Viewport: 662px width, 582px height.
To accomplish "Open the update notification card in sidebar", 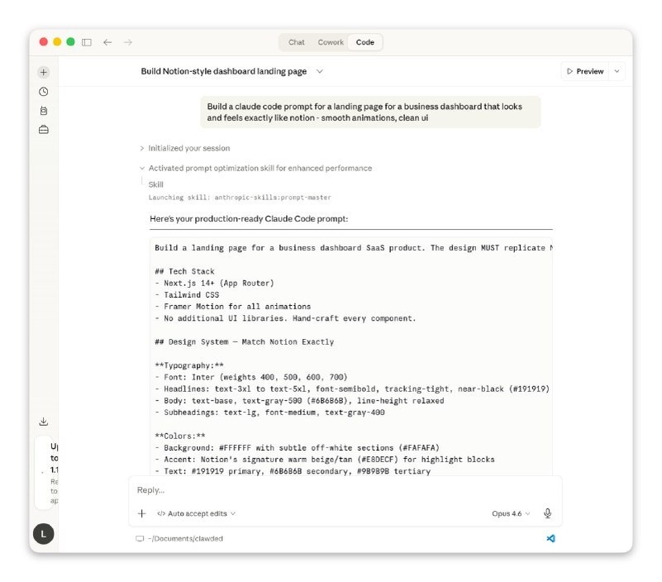I will coord(46,473).
